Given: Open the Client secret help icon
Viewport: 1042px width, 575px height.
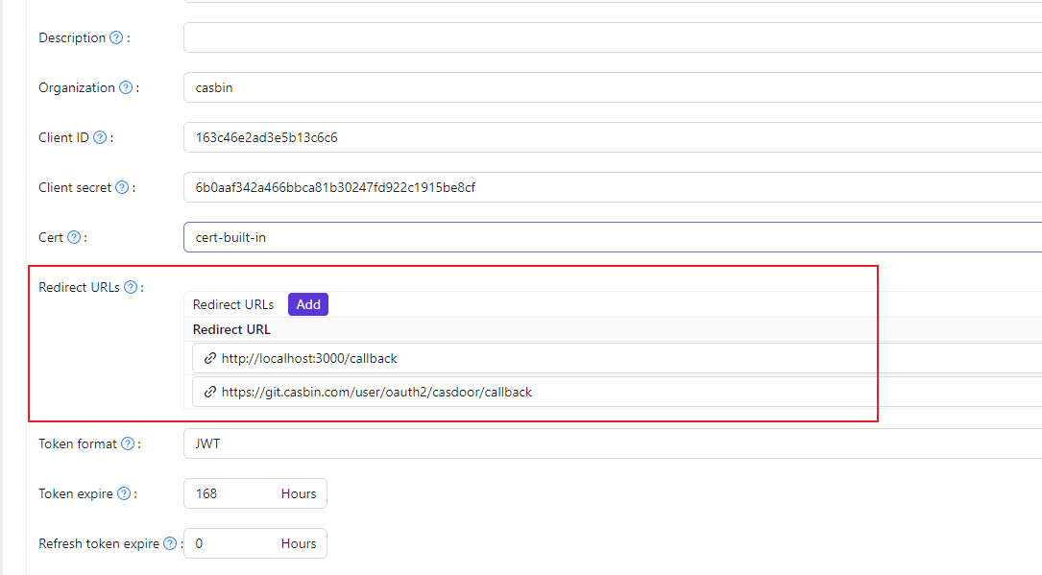Looking at the screenshot, I should [122, 187].
